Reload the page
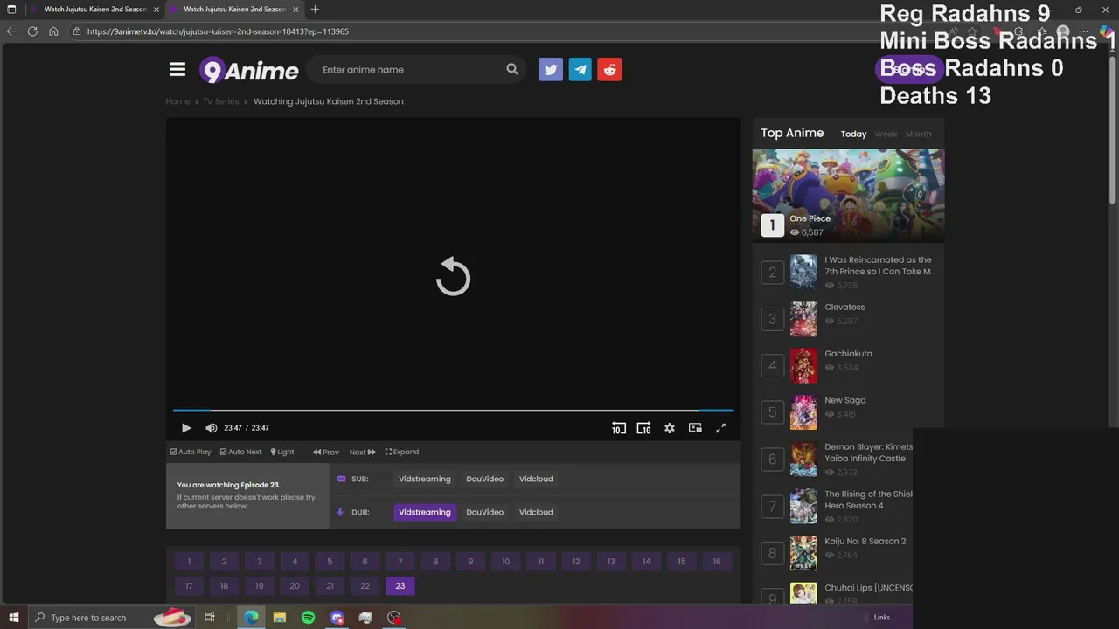Image resolution: width=1119 pixels, height=629 pixels. click(x=32, y=31)
